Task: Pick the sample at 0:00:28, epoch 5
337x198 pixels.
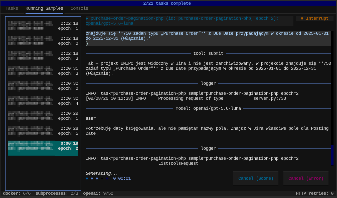Action: point(43,131)
